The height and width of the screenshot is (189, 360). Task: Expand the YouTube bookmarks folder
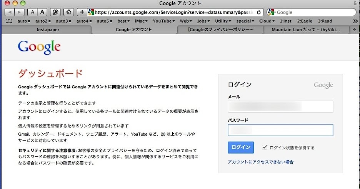(x=164, y=21)
